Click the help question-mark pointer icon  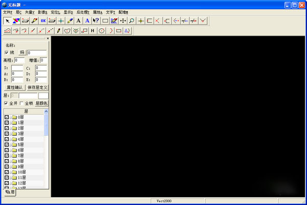(x=96, y=21)
